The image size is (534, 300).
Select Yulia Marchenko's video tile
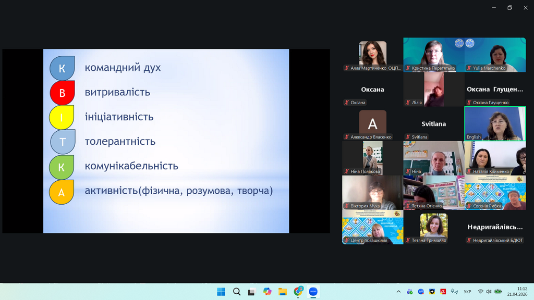(495, 54)
